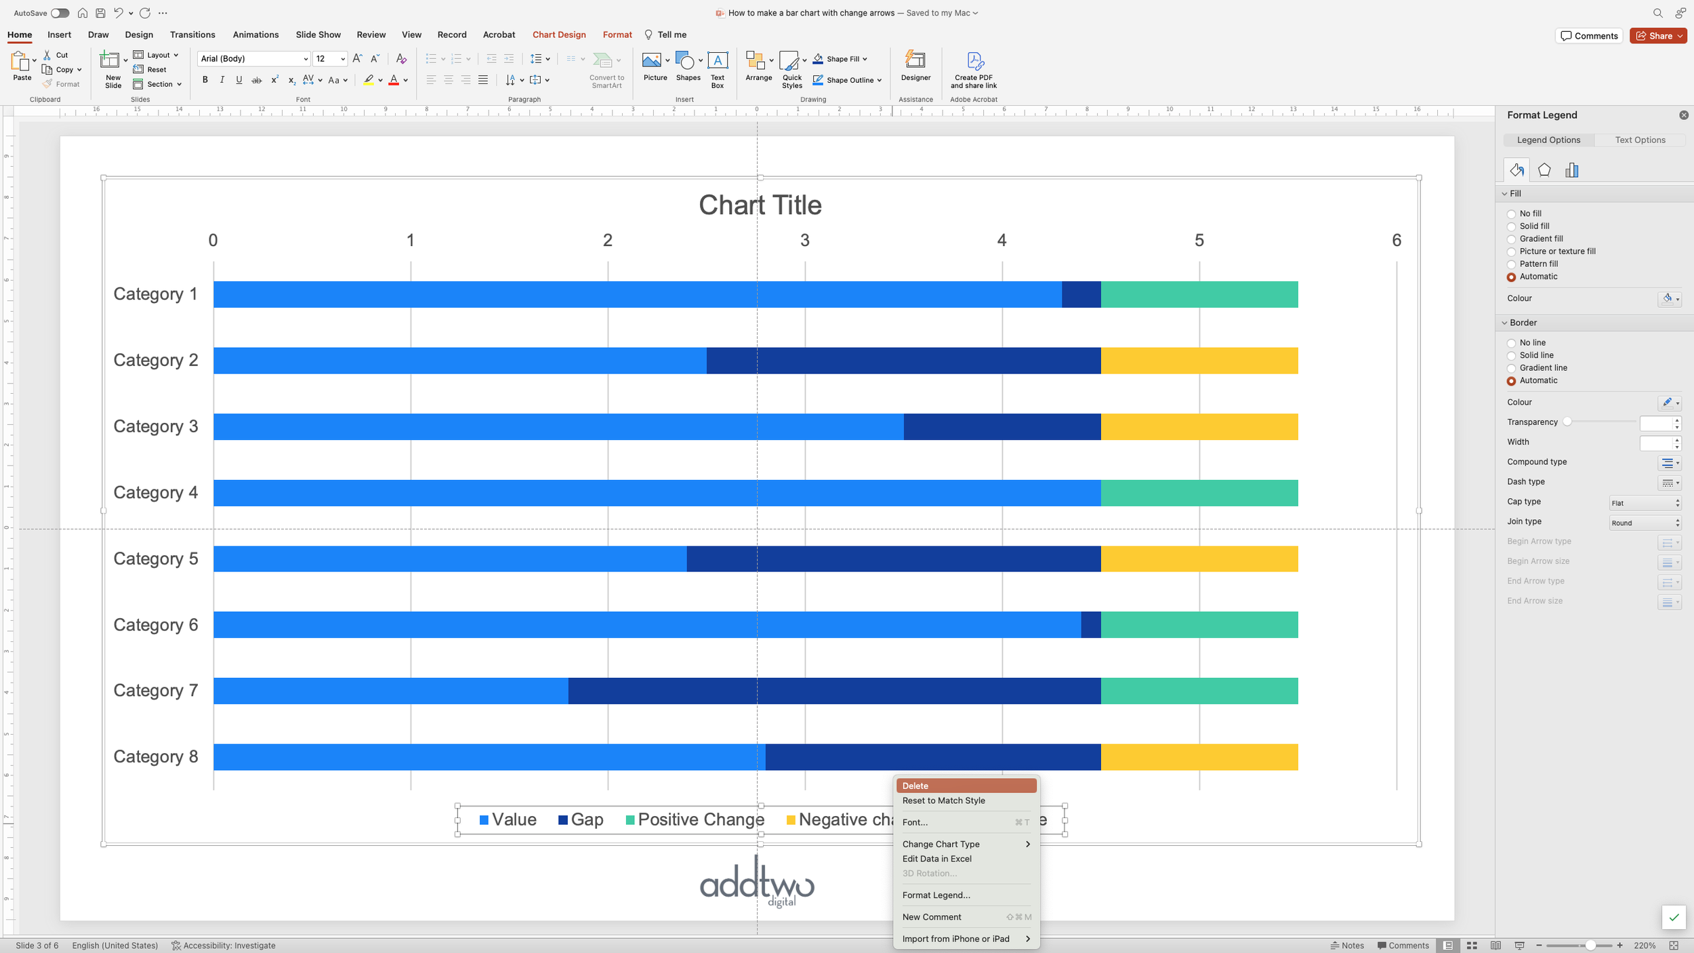Toggle the AutoSave switch
The height and width of the screenshot is (953, 1694).
coord(60,13)
